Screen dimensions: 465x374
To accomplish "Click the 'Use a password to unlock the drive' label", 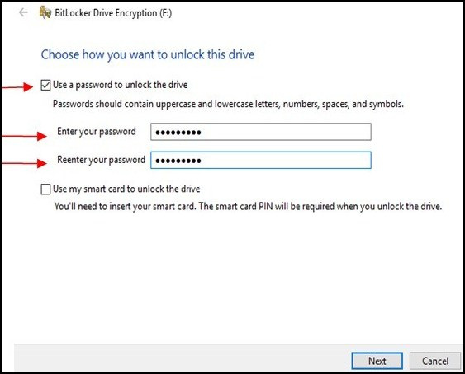I will pos(120,85).
